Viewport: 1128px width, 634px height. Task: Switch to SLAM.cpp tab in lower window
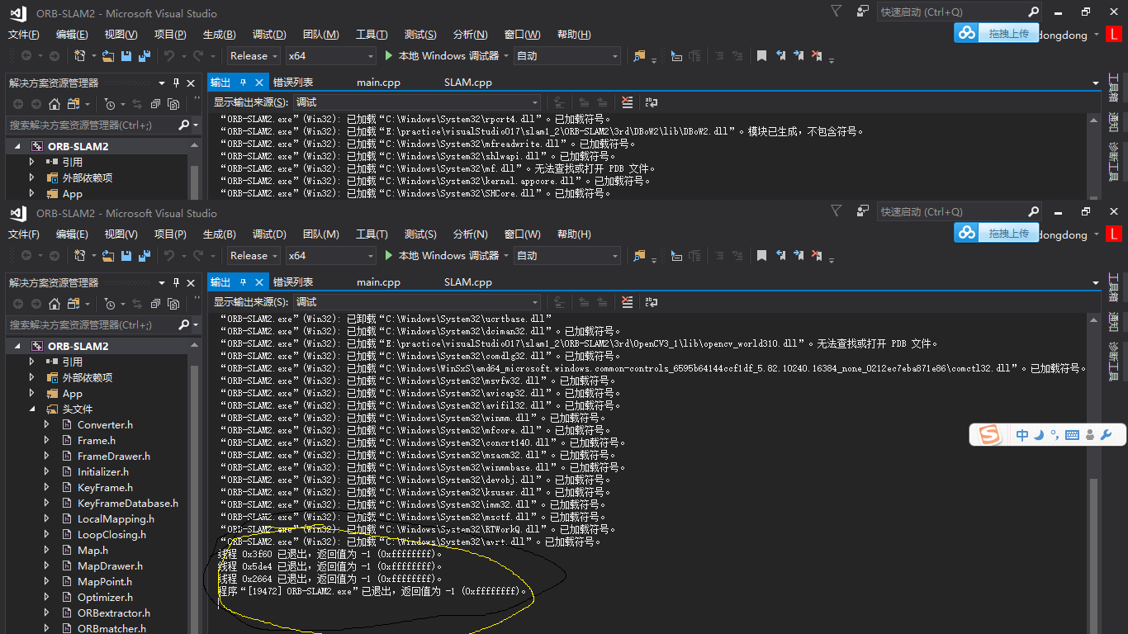click(467, 282)
